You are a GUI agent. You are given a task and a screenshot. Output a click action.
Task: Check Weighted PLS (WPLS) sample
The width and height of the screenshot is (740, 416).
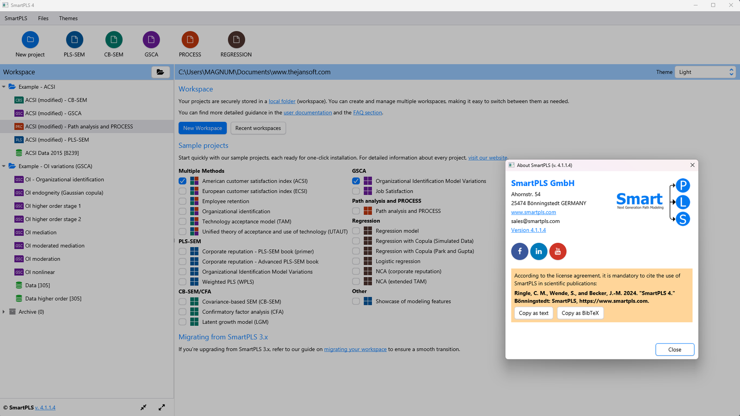click(183, 282)
